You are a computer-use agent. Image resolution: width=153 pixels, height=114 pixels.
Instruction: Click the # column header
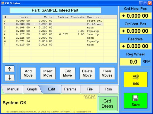[x=6, y=17]
